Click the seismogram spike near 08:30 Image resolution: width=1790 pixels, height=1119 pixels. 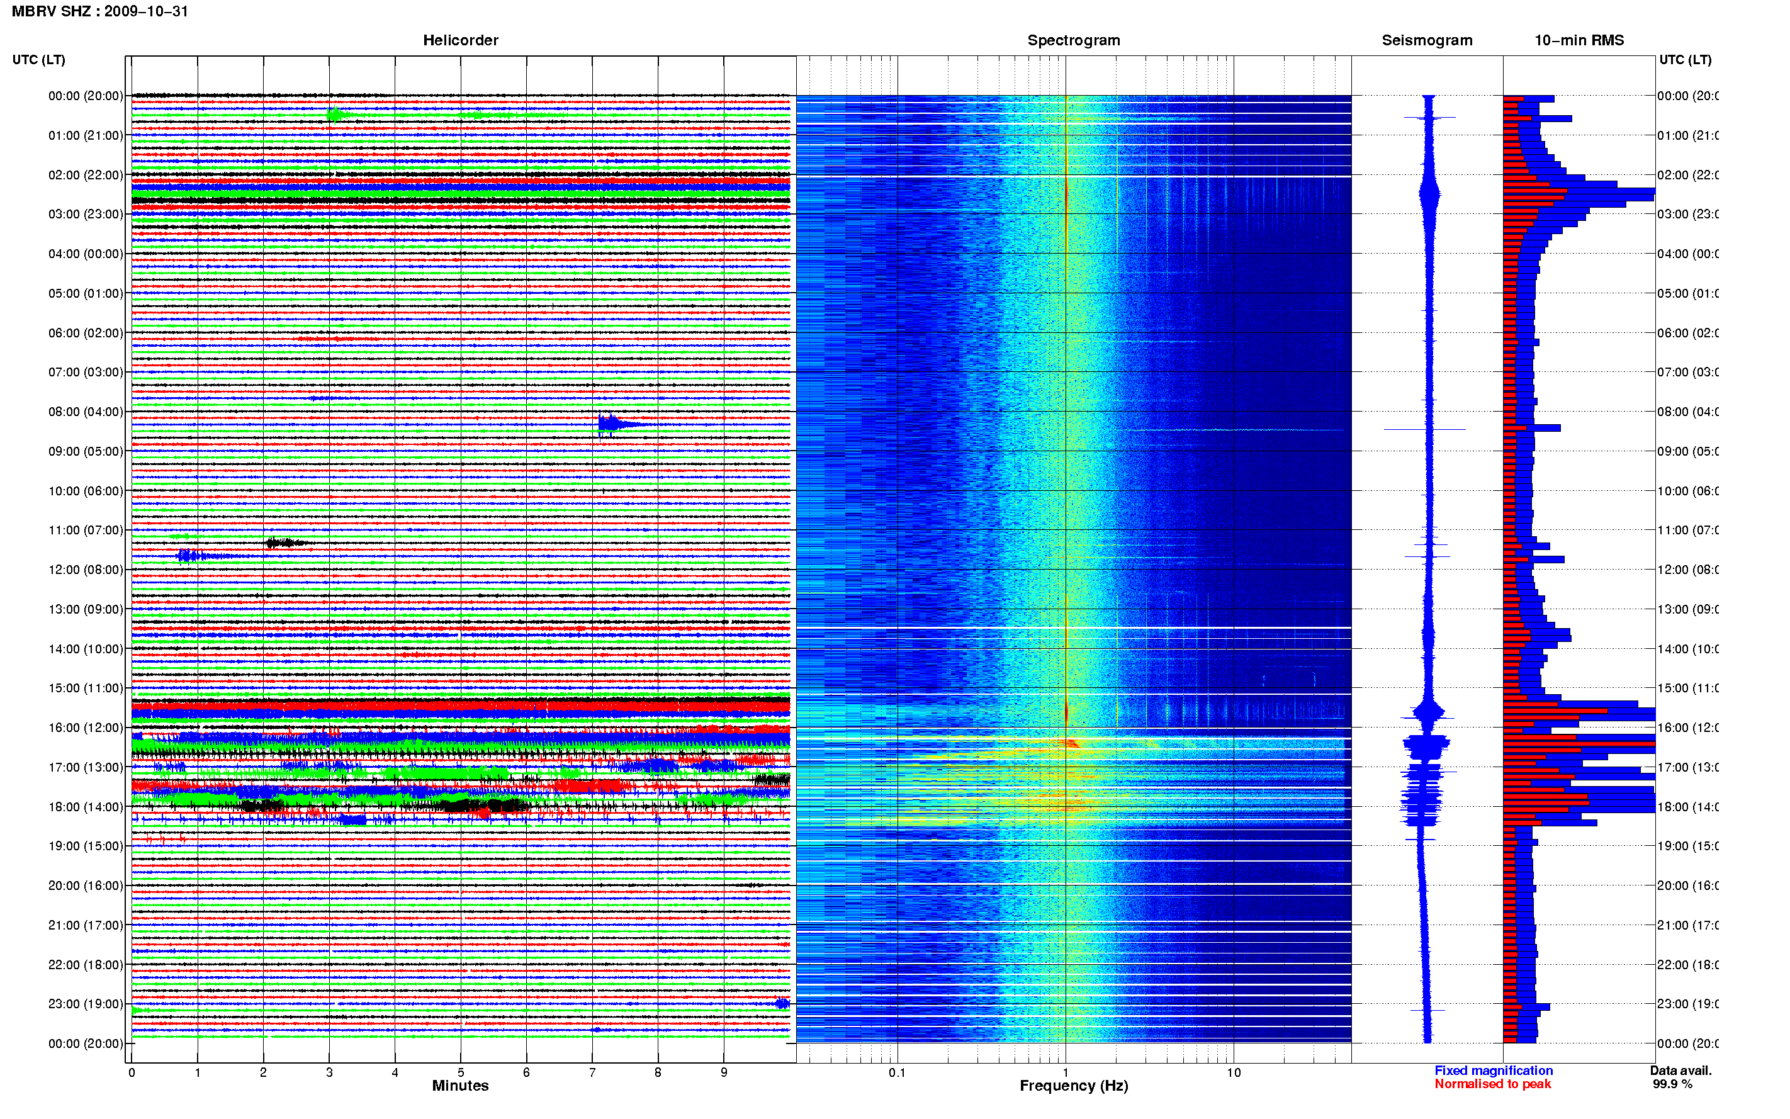point(1424,429)
